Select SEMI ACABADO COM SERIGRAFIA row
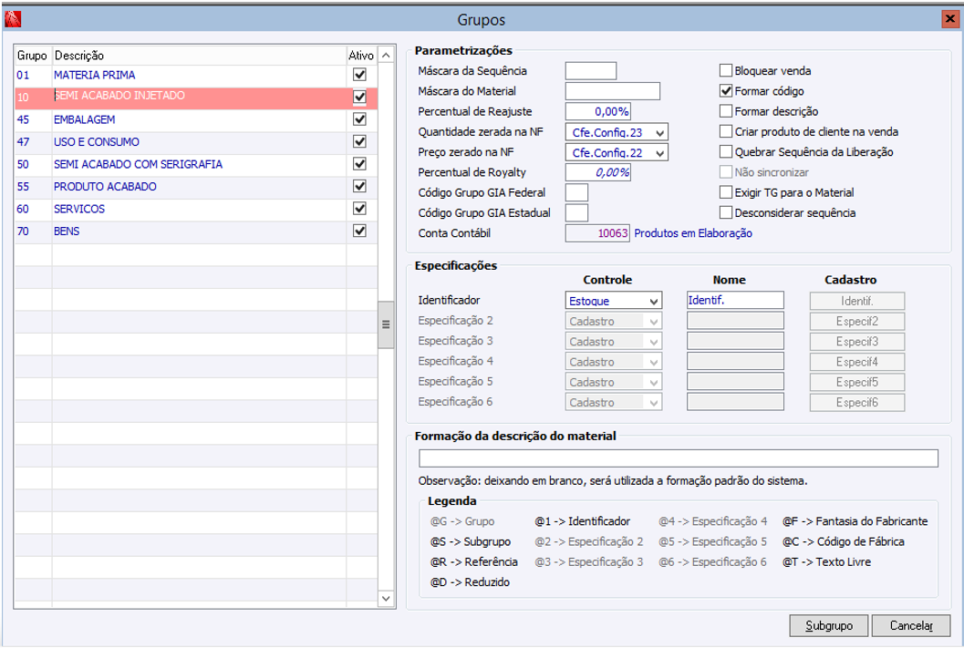The height and width of the screenshot is (648, 964). [x=196, y=164]
